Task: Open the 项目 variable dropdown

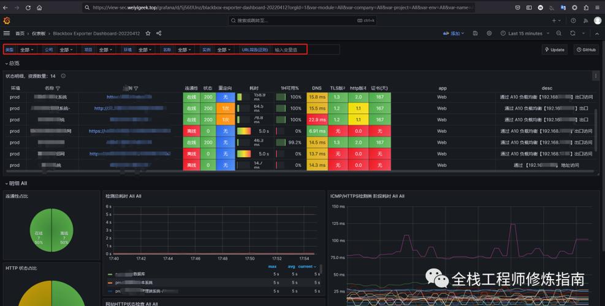Action: point(105,50)
